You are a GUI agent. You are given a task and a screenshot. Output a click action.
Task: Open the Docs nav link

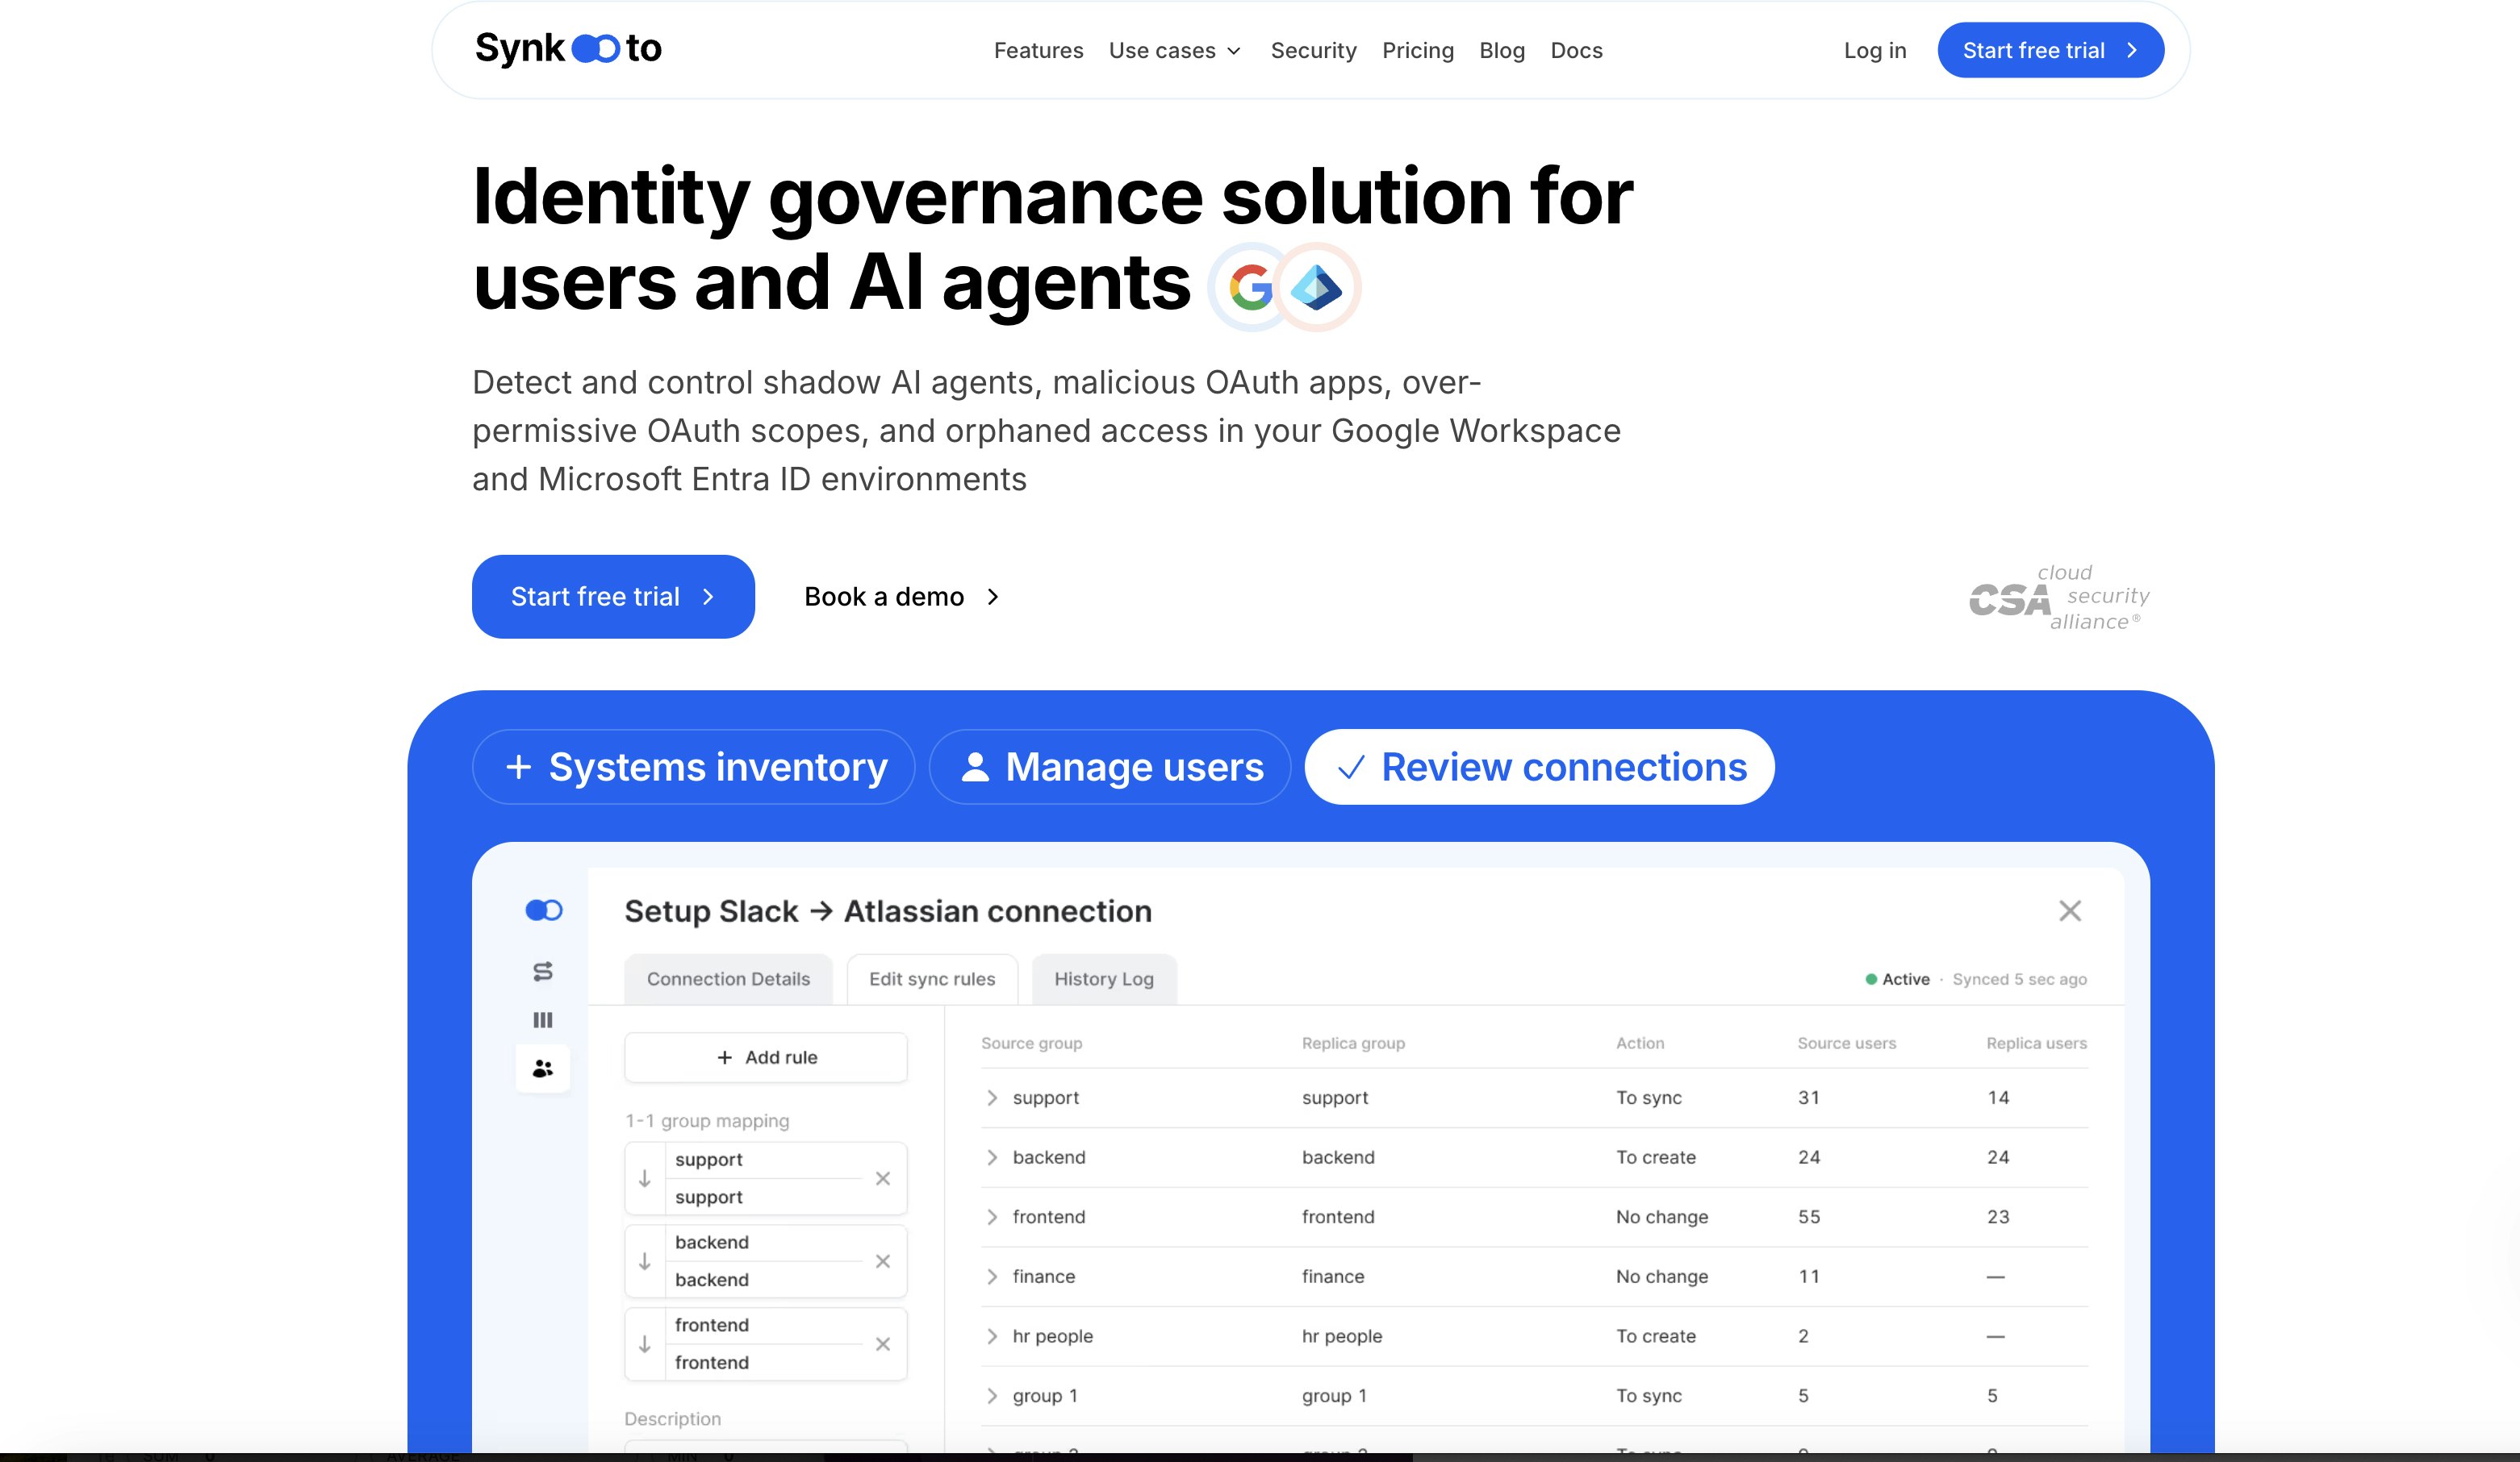[1576, 51]
